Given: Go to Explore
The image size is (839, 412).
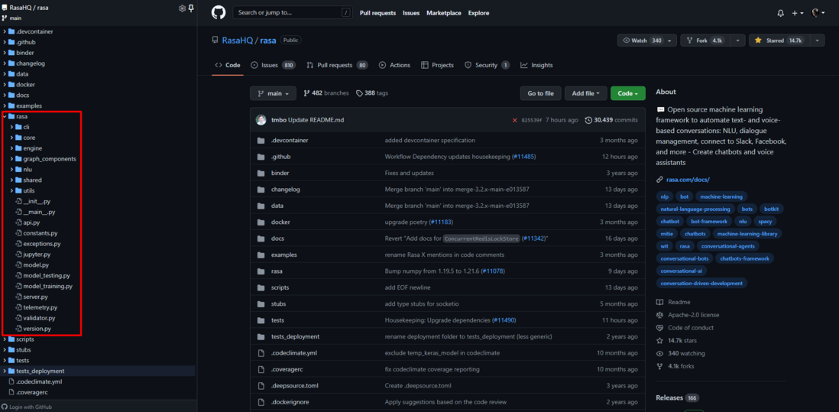Looking at the screenshot, I should point(478,13).
